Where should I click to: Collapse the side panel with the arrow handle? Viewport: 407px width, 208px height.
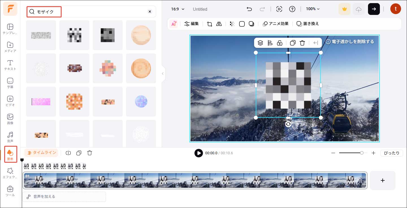point(163,74)
